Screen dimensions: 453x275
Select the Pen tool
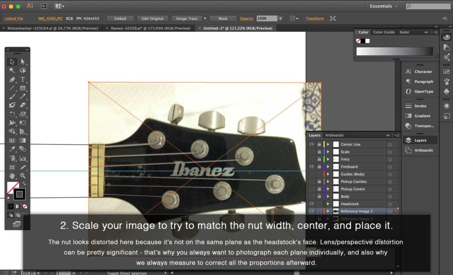pyautogui.click(x=12, y=80)
